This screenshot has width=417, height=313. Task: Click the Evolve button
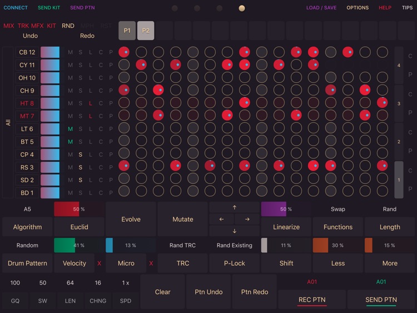131,219
